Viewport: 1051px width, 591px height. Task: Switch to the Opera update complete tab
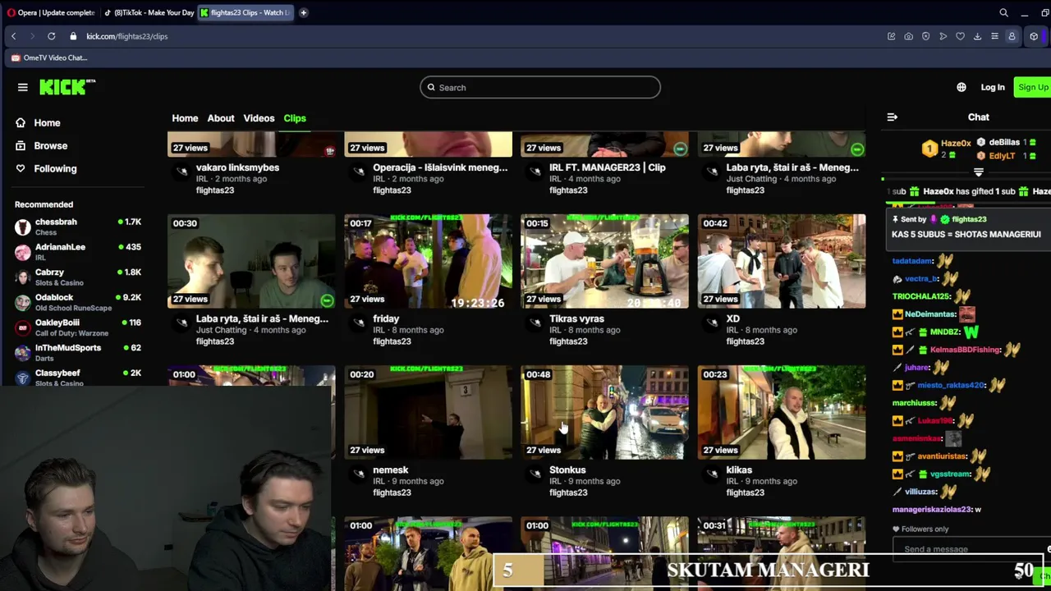click(x=51, y=12)
